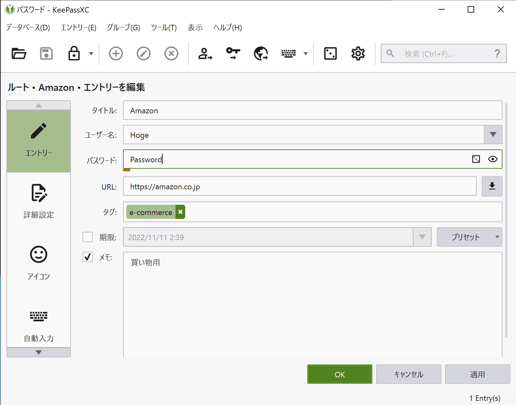Select the エントリー sidebar tab
This screenshot has height=405, width=516.
click(x=39, y=141)
